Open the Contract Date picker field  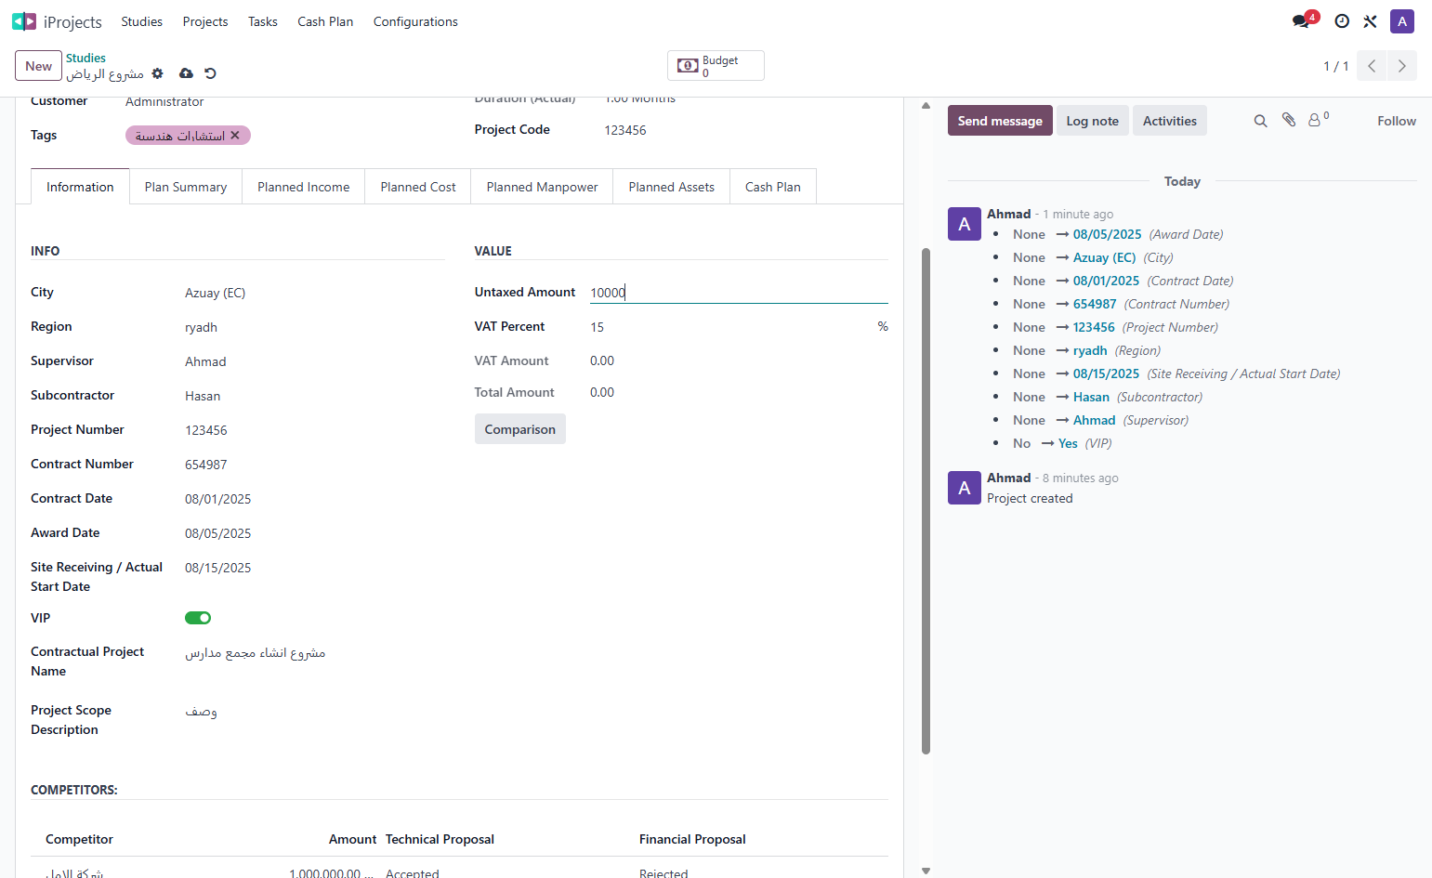pyautogui.click(x=314, y=499)
